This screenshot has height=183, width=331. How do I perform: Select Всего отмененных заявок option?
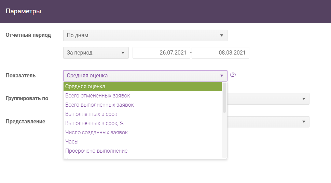(x=142, y=96)
